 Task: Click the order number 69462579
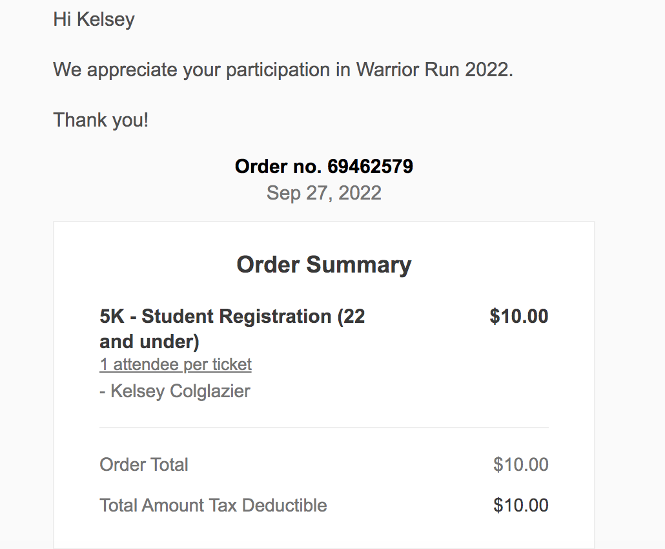click(370, 167)
